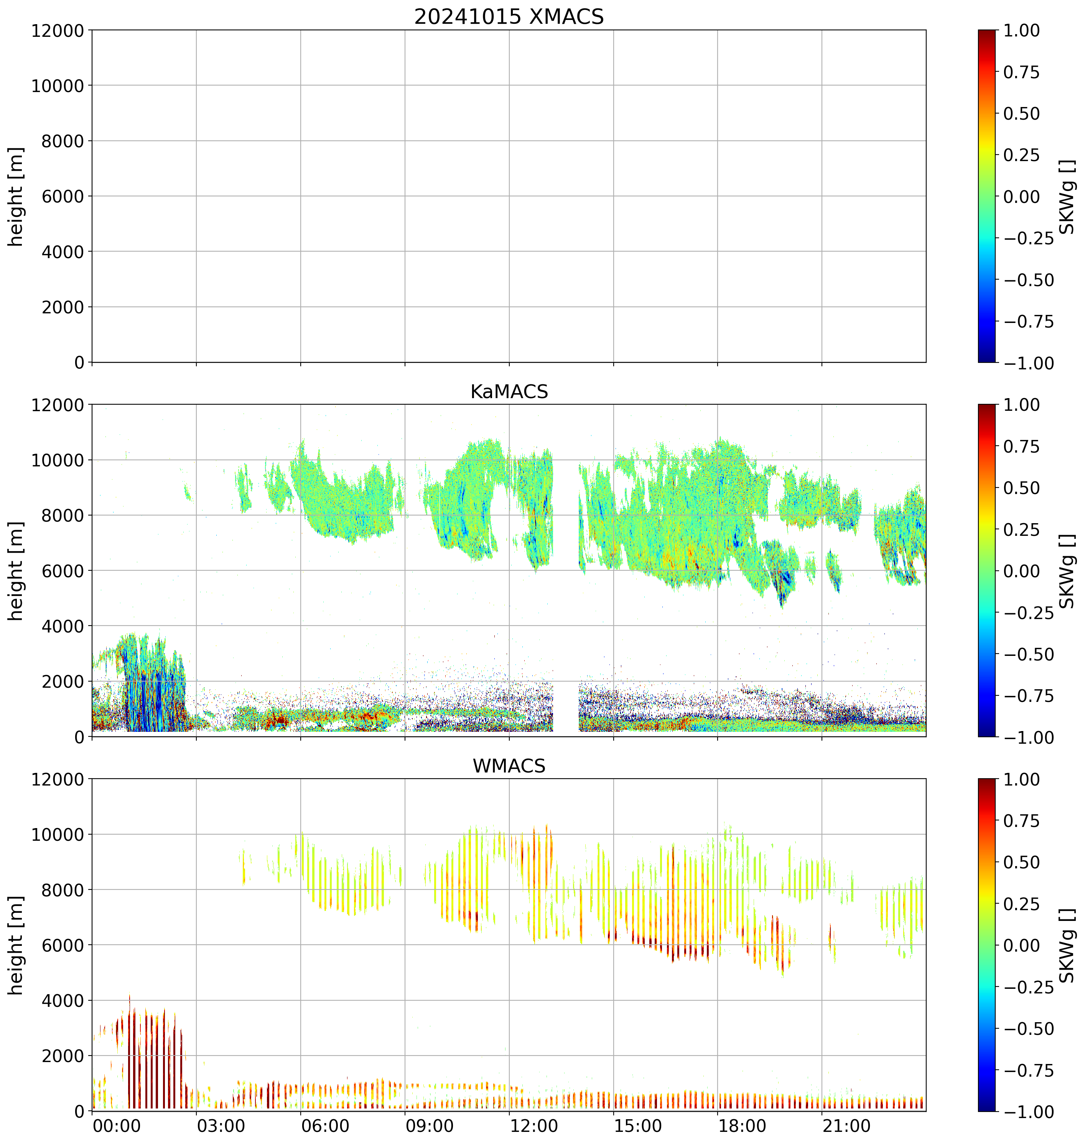Image resolution: width=1085 pixels, height=1143 pixels.
Task: Click the 03:00 time axis label
Action: coord(221,1126)
